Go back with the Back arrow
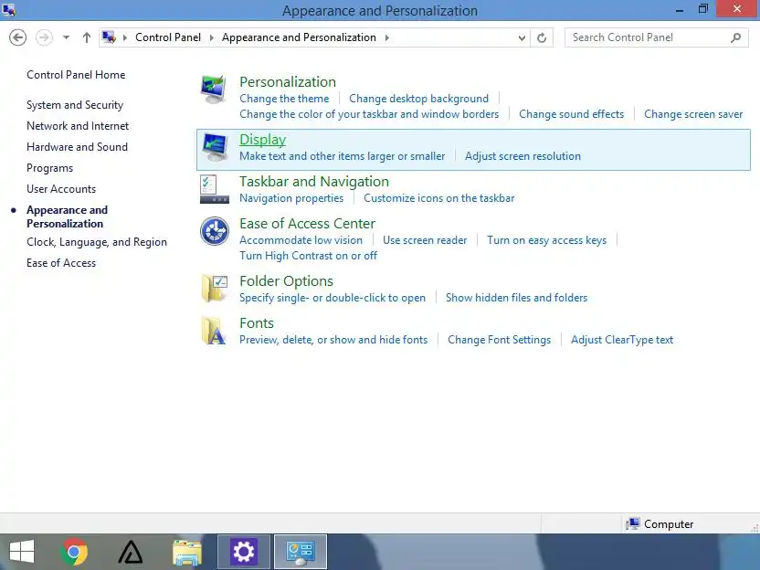This screenshot has height=570, width=760. click(x=18, y=37)
